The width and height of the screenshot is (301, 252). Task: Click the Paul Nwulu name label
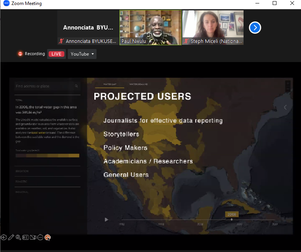(134, 41)
